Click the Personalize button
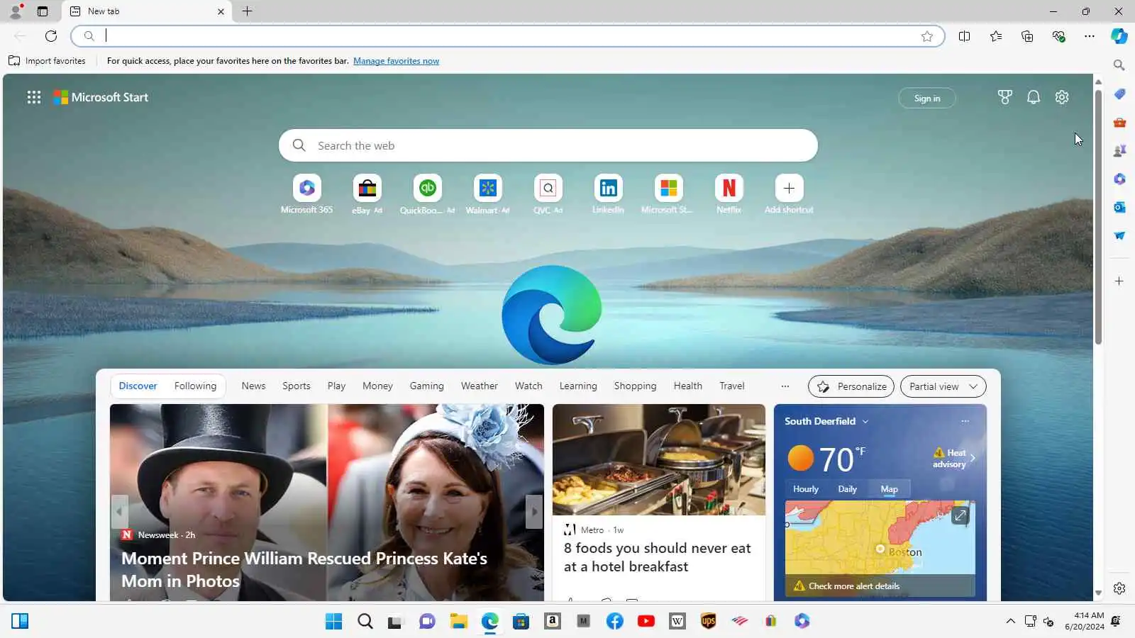 851,386
